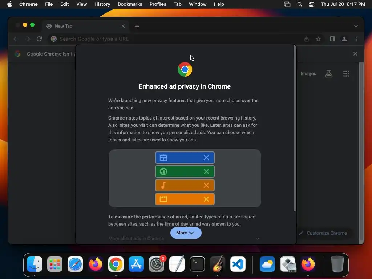The height and width of the screenshot is (279, 372).
Task: Open Finder from the Dock
Action: click(35, 264)
